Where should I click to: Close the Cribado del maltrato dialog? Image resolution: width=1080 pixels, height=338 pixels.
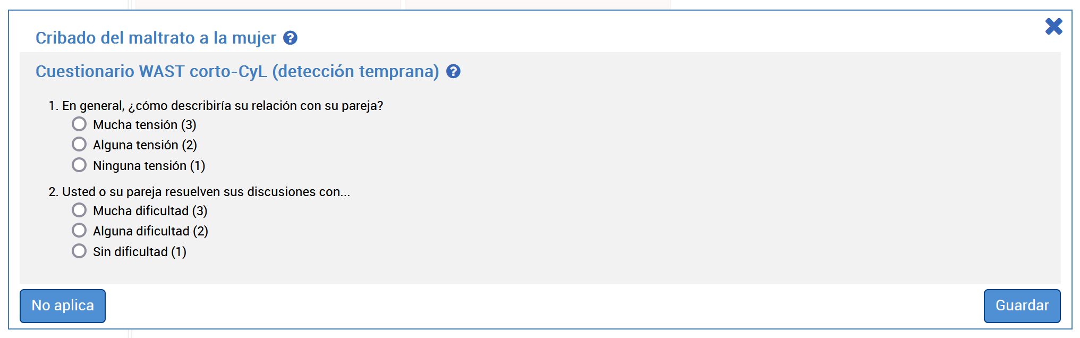1053,27
